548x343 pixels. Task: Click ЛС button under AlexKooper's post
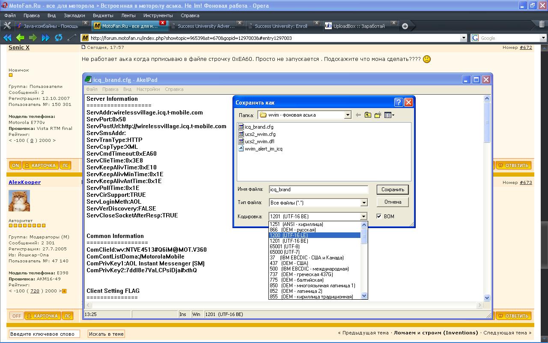67,316
